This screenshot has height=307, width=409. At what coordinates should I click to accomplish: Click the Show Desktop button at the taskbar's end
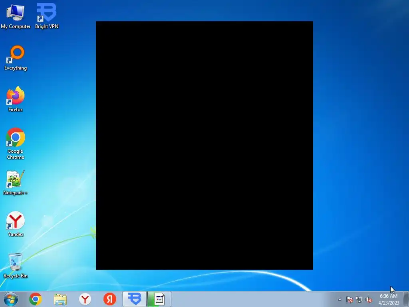tap(406, 299)
